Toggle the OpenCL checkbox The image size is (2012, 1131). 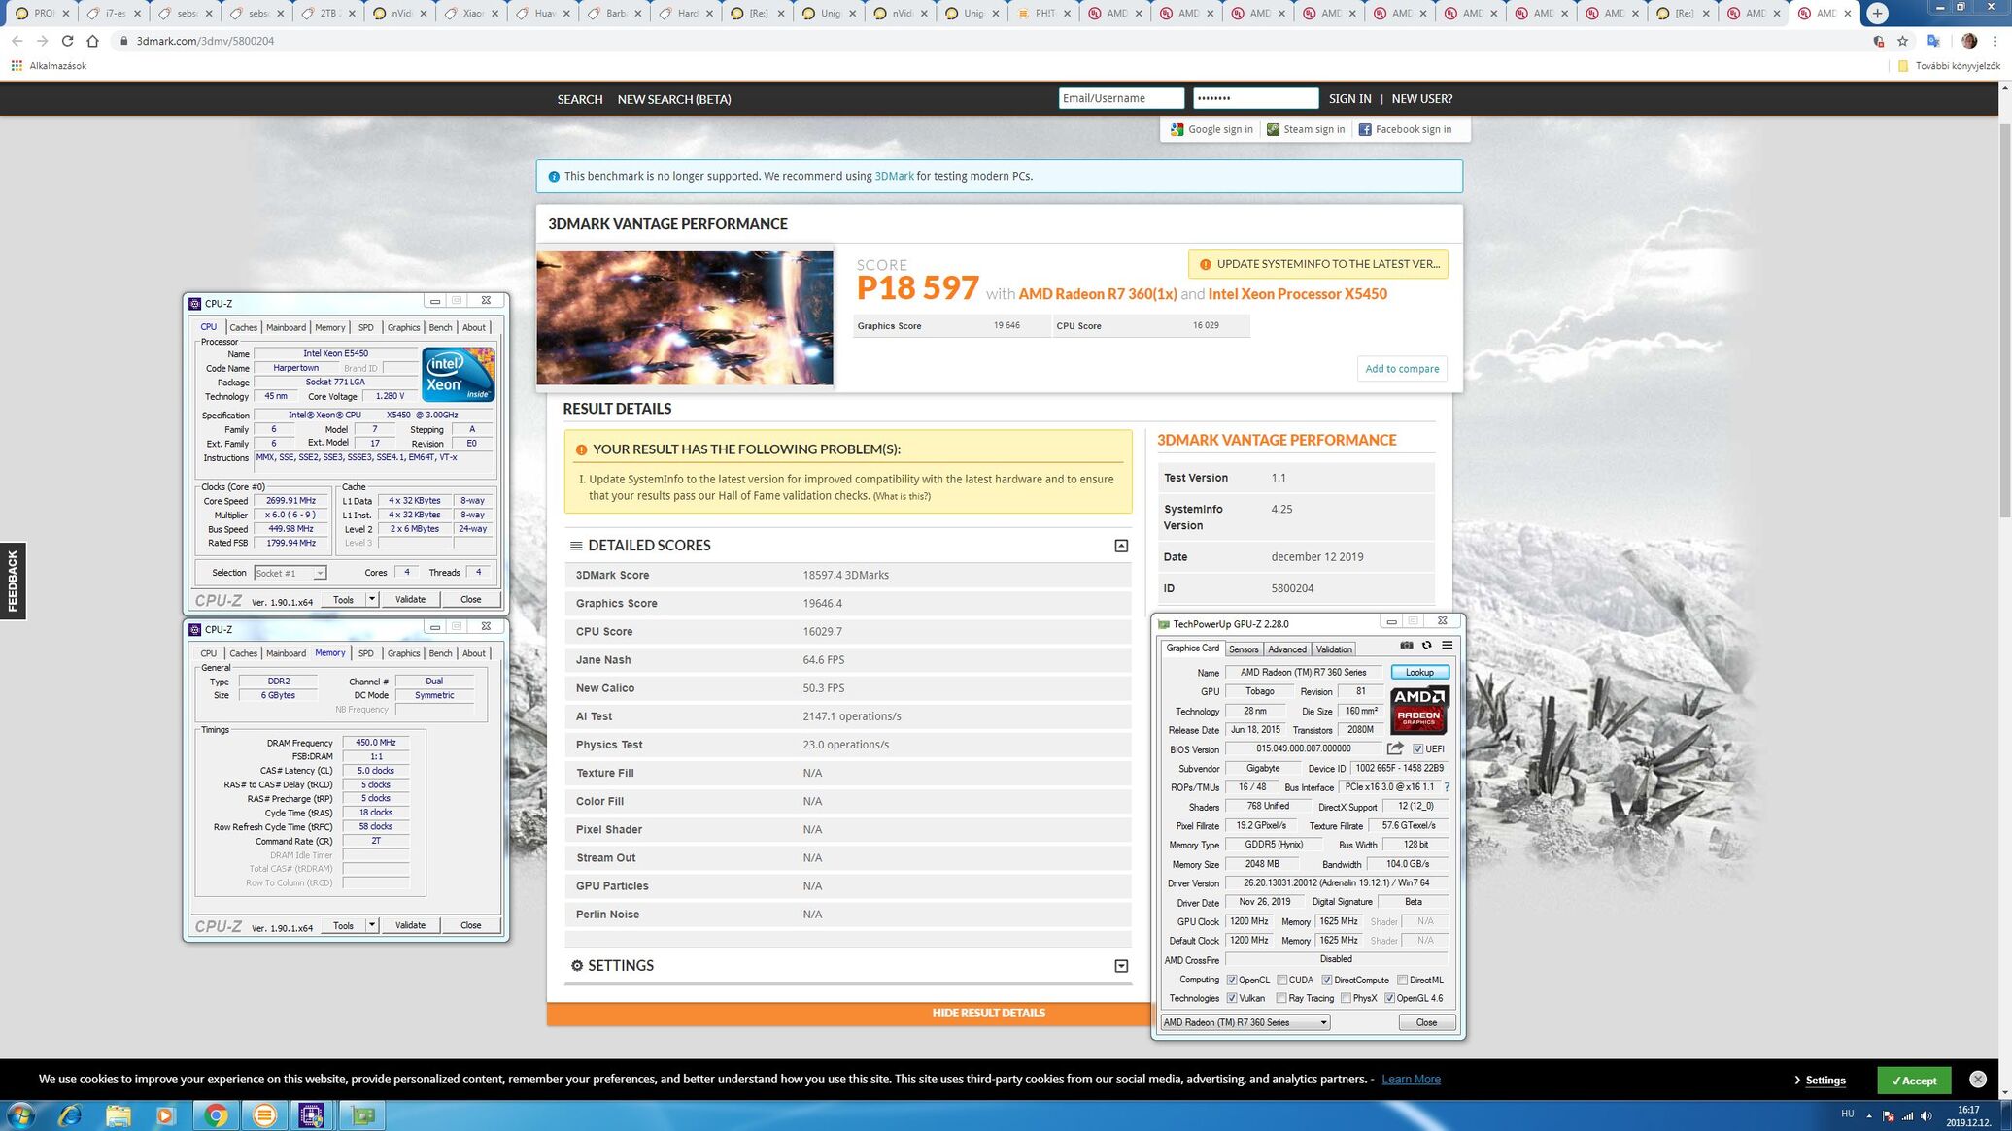(1232, 980)
